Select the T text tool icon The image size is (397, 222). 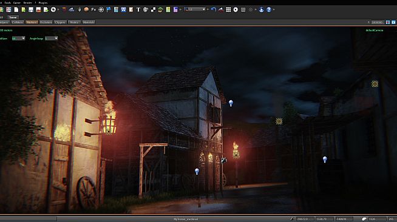pos(138,10)
